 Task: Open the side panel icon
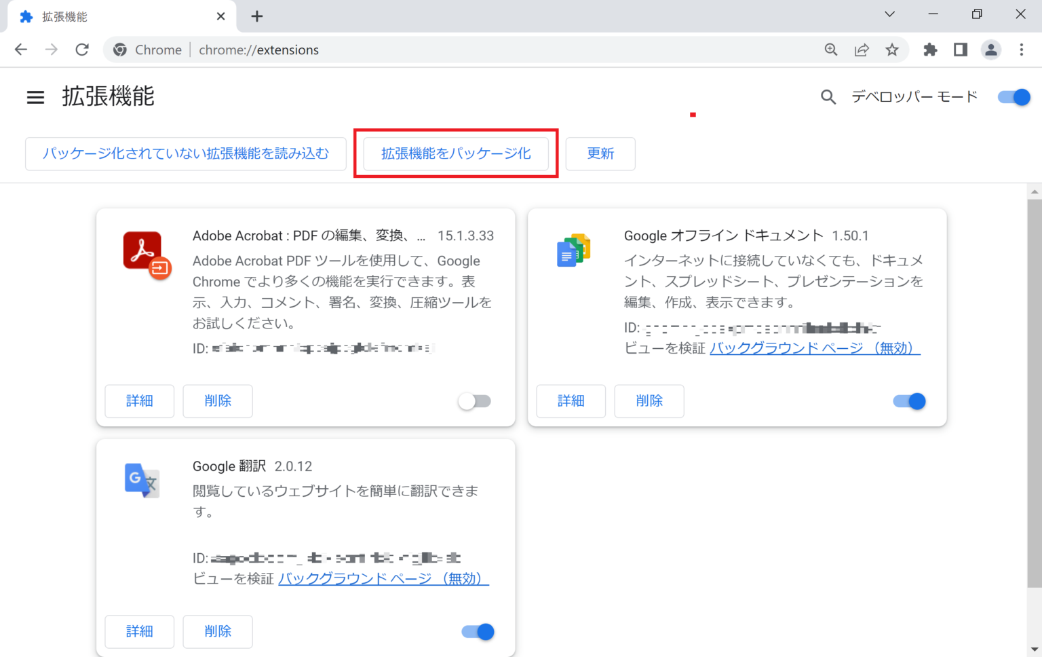tap(961, 50)
